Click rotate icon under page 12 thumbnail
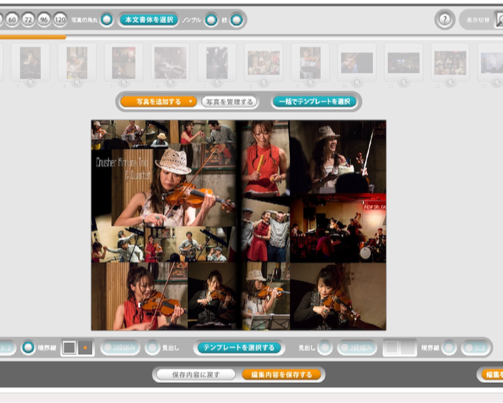This screenshot has width=503, height=403. pos(450,82)
